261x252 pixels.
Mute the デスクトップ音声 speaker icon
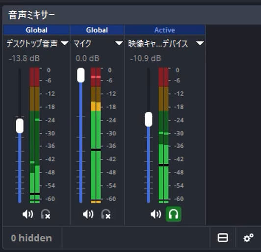pos(28,214)
